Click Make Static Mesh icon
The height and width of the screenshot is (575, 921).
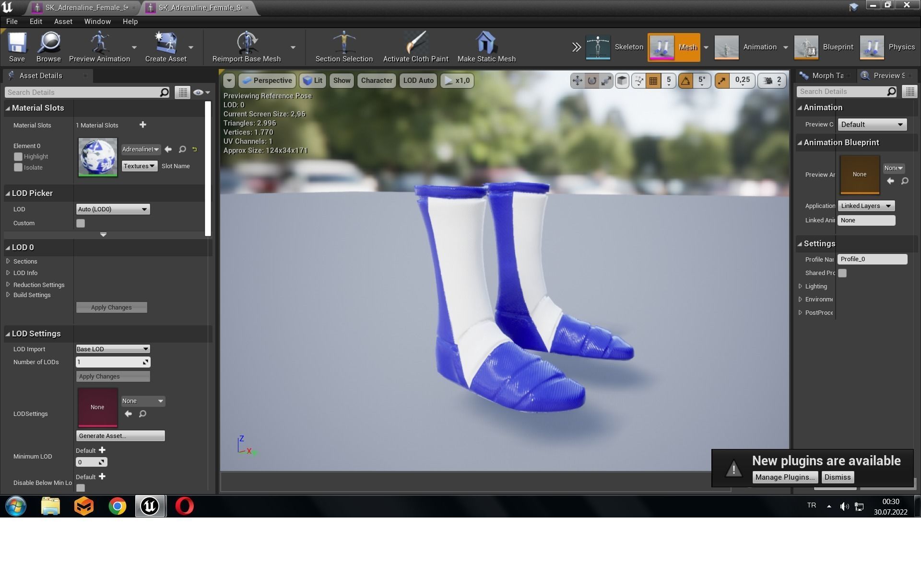(x=486, y=43)
